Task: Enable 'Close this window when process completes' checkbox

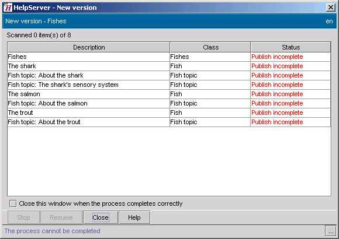Action: pos(13,203)
